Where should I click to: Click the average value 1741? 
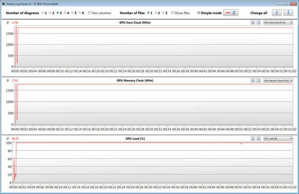coord(15,81)
